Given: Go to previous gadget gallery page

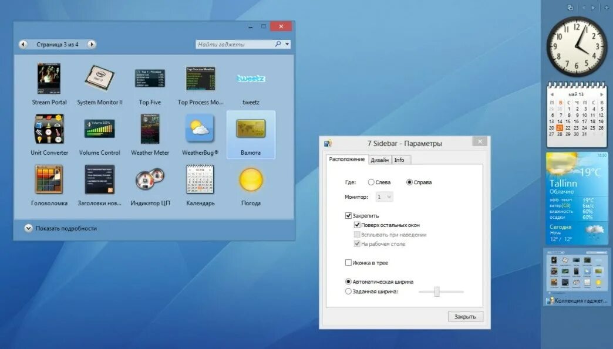Looking at the screenshot, I should tap(23, 45).
